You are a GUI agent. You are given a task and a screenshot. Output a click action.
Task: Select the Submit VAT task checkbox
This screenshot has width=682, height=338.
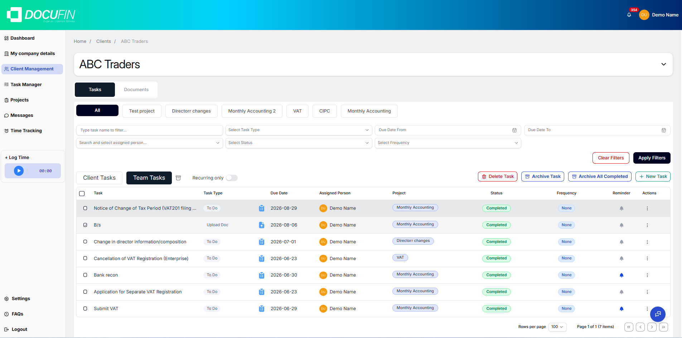coord(85,308)
